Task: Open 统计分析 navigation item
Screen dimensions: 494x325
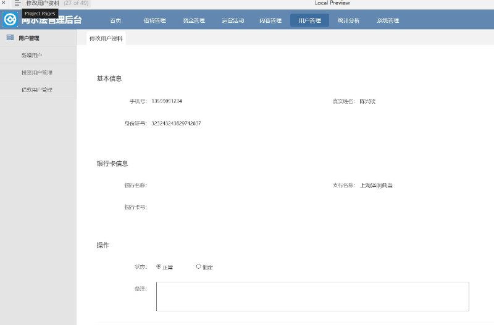Action: pyautogui.click(x=348, y=20)
